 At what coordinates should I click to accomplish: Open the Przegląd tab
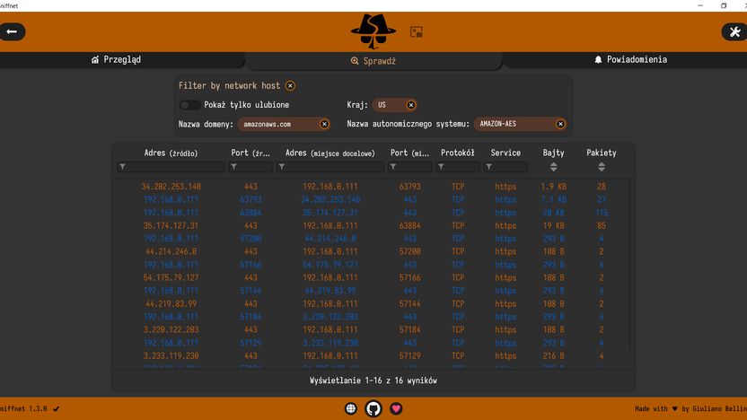pos(116,59)
